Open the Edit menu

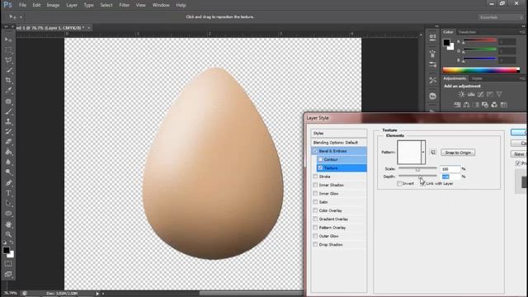[x=36, y=5]
